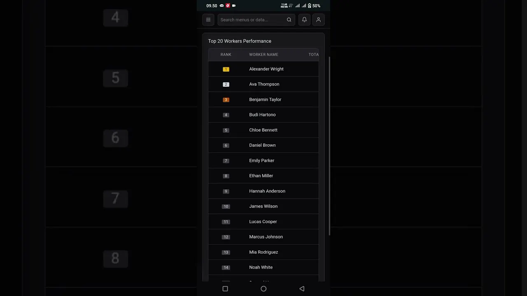Click the search magnifier icon
This screenshot has height=296, width=527.
click(289, 20)
